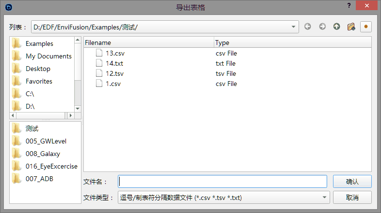Expand the directory path dropdown arrow

pos(293,27)
